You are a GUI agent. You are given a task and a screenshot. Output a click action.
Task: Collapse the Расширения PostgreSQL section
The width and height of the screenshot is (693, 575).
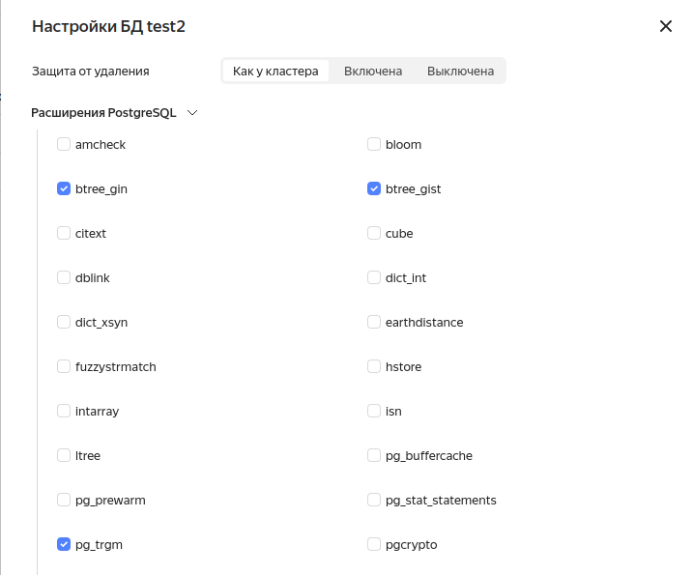point(192,113)
